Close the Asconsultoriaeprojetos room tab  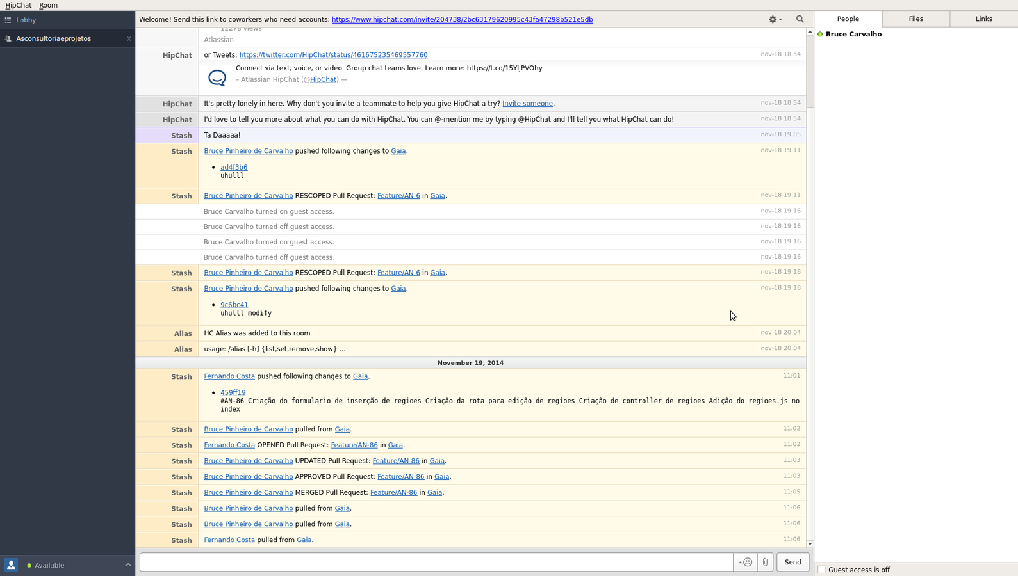pos(129,38)
